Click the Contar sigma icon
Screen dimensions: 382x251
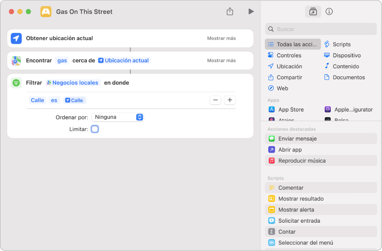click(x=271, y=232)
